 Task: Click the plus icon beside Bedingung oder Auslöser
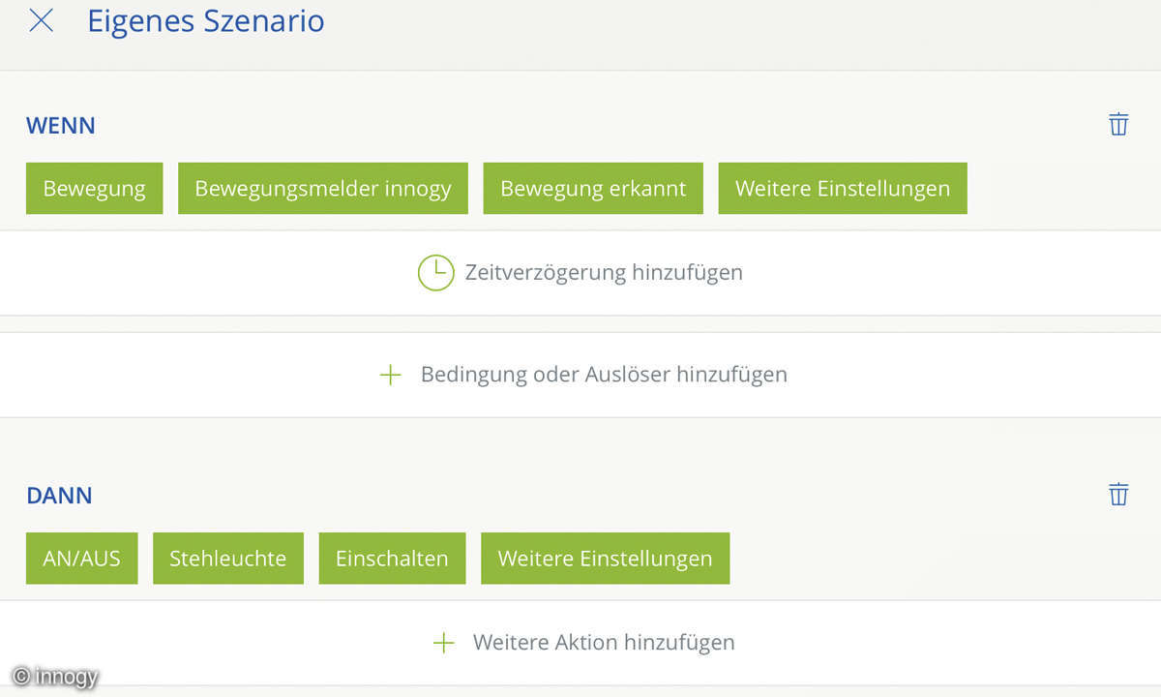pyautogui.click(x=390, y=375)
